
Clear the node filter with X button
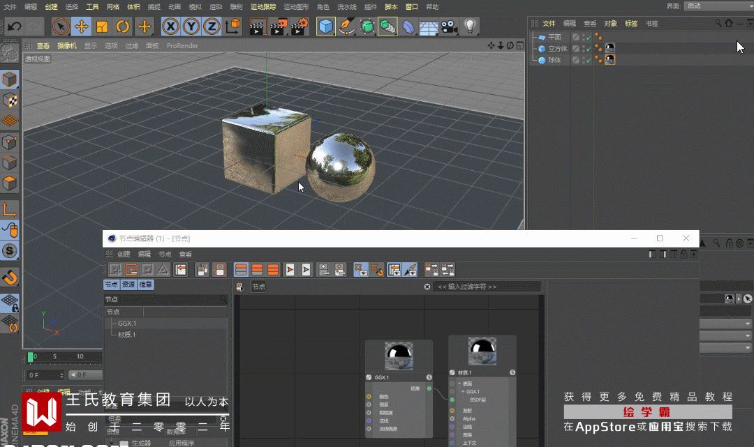tap(427, 287)
